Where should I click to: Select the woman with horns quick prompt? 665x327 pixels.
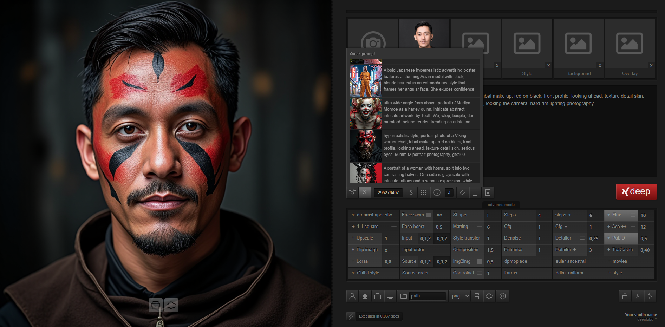[x=415, y=173]
